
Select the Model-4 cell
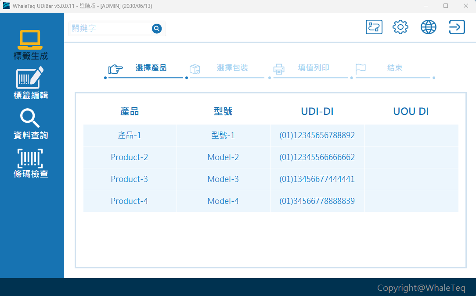224,201
